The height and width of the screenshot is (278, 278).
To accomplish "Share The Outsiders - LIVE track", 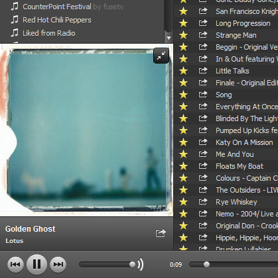I will [x=203, y=189].
